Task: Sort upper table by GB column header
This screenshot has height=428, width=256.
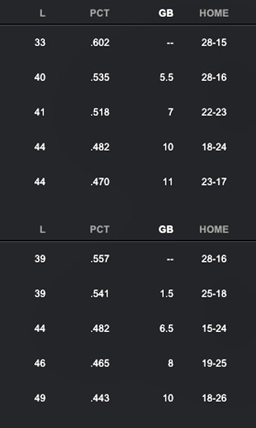Action: coord(166,13)
